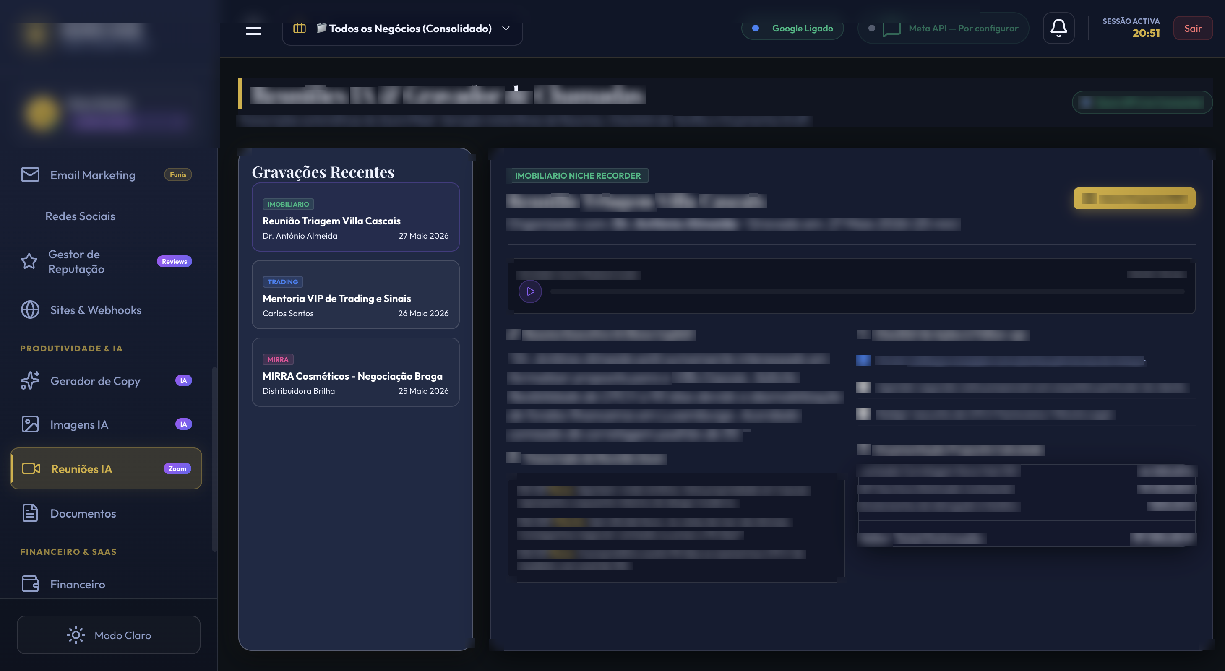1225x671 pixels.
Task: Open Redes Sociais menu item
Action: (x=106, y=216)
